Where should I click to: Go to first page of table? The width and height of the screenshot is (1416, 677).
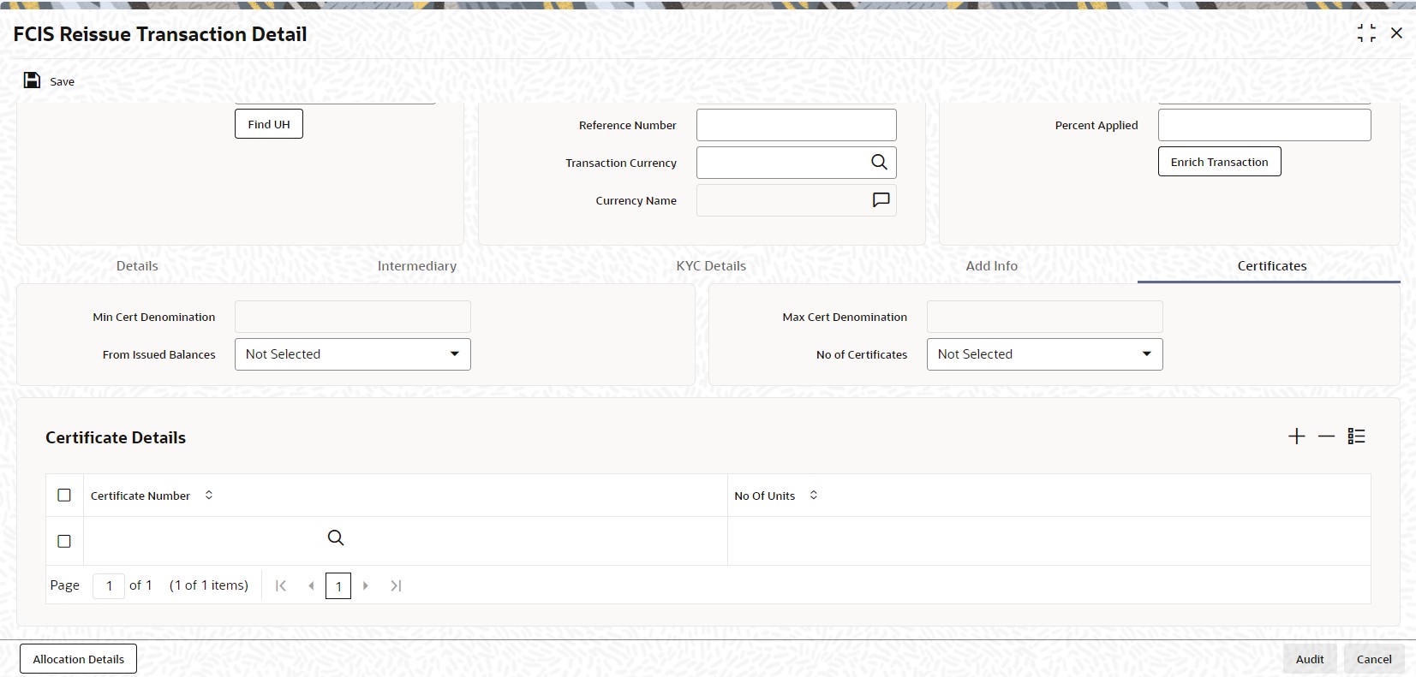point(280,585)
